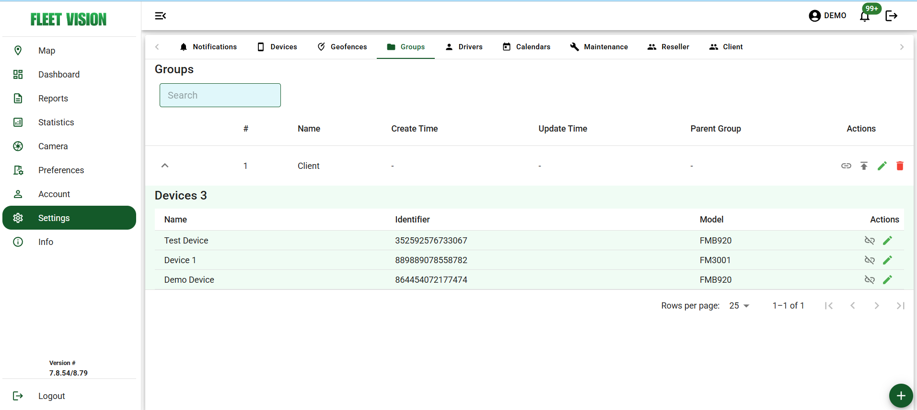
Task: Collapse the Client group row
Action: (165, 166)
